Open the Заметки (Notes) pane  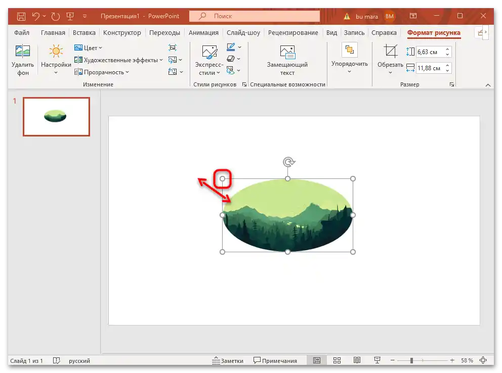[229, 360]
